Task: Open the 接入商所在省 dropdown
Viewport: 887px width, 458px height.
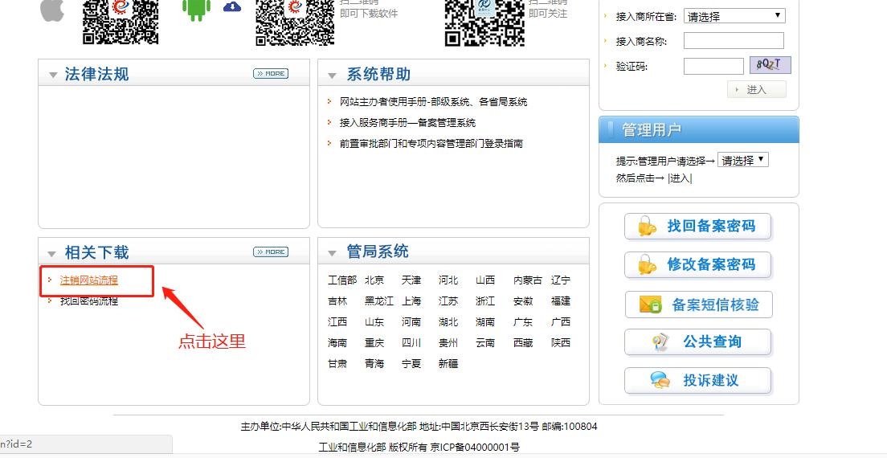Action: [734, 16]
